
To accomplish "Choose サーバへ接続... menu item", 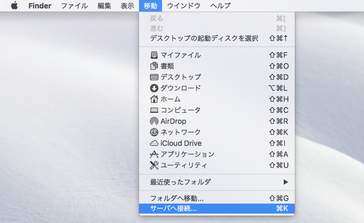I will tap(217, 208).
